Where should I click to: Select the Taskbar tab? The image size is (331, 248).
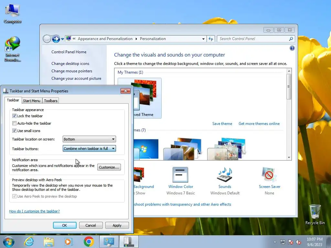tap(13, 100)
